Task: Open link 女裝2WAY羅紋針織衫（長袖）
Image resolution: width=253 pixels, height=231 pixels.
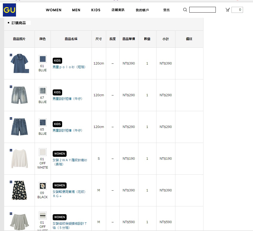Action: 70,162
